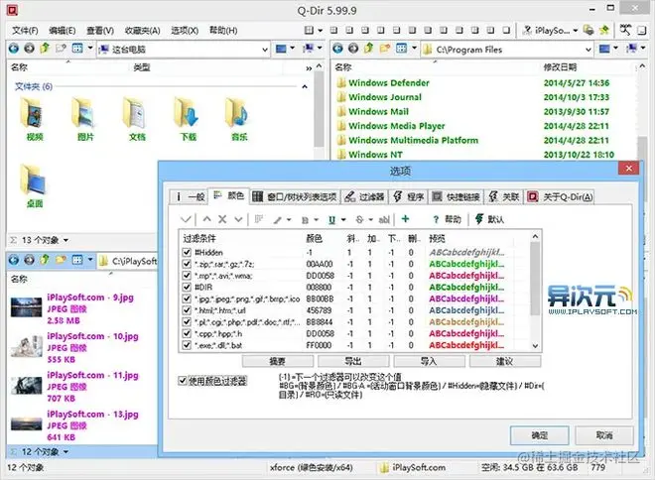Open the 音乐 folder icon
The width and height of the screenshot is (655, 480).
(238, 112)
